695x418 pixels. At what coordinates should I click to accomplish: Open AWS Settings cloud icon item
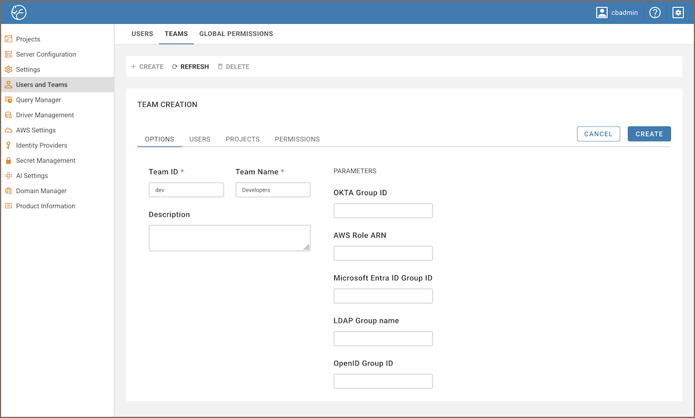(x=35, y=130)
